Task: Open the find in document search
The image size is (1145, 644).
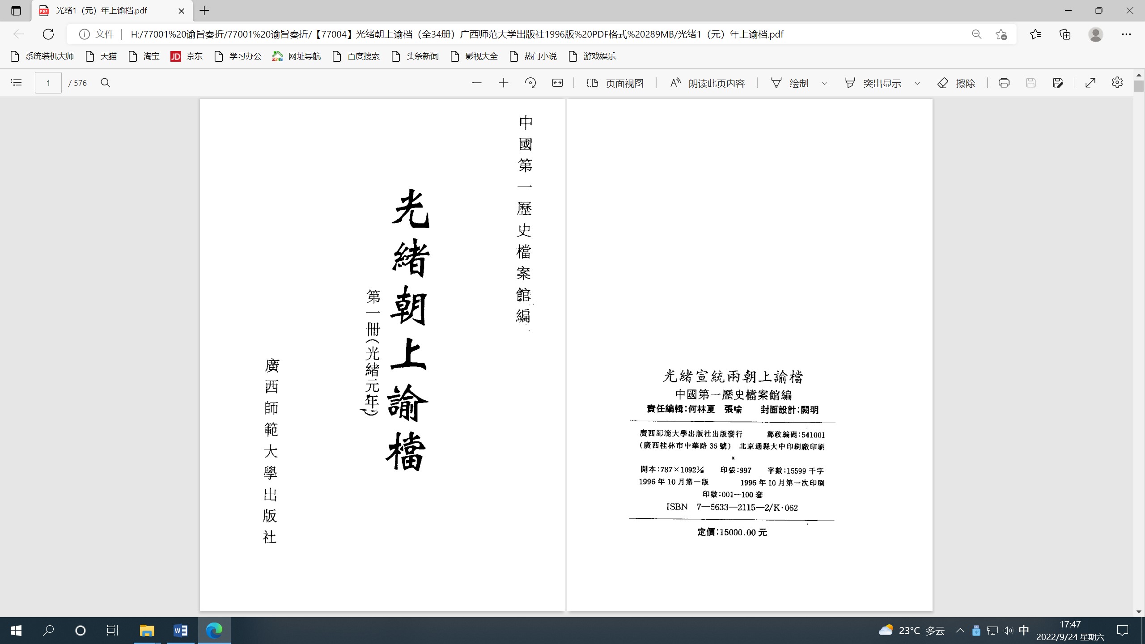Action: [106, 83]
